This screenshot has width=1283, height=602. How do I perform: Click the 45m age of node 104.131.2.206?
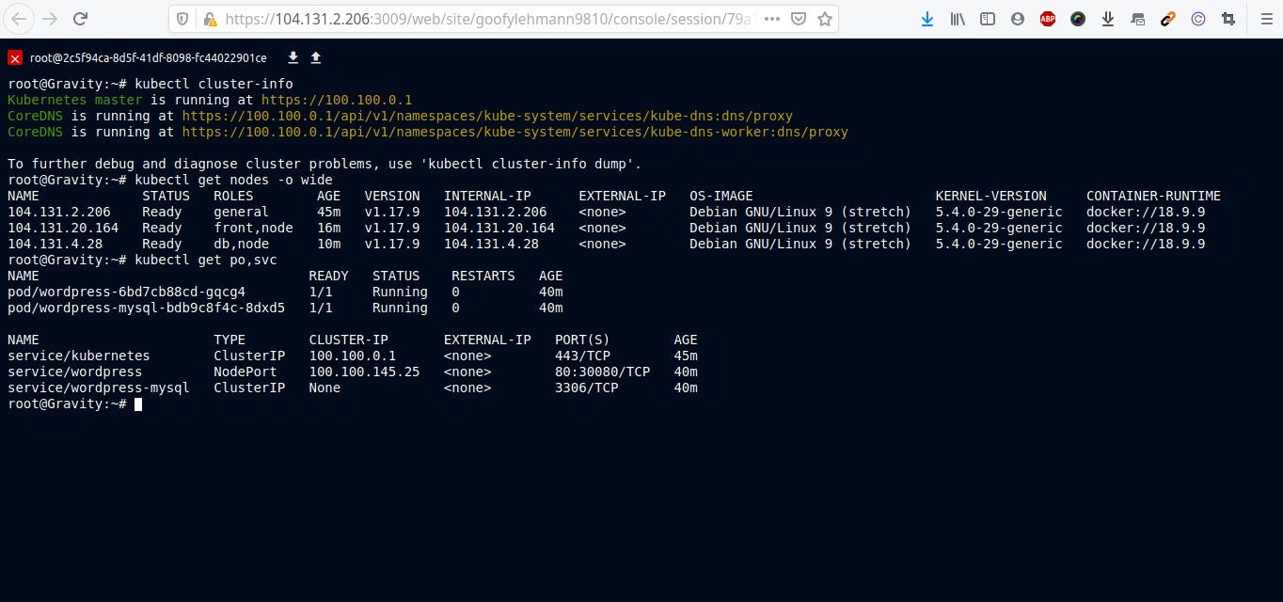(328, 212)
